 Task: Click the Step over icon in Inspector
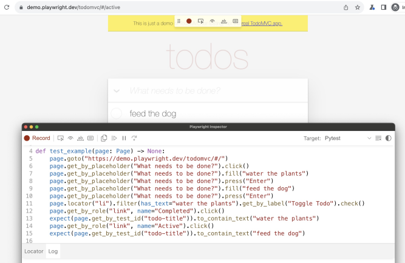[134, 138]
